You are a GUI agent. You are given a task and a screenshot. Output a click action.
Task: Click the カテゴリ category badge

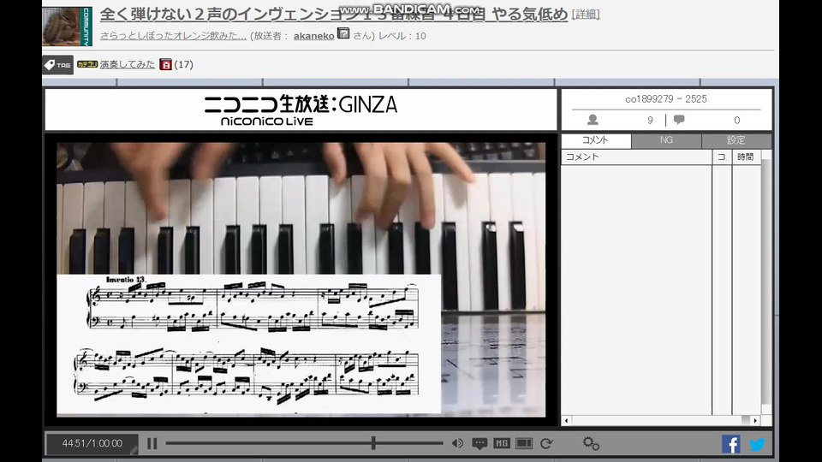[x=87, y=64]
